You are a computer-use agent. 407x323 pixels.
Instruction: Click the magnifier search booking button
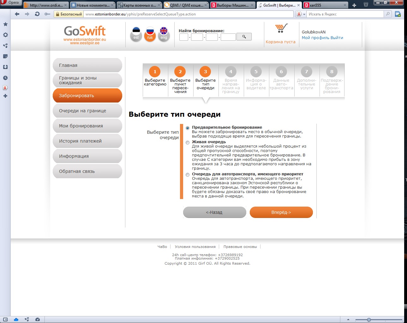(x=244, y=37)
